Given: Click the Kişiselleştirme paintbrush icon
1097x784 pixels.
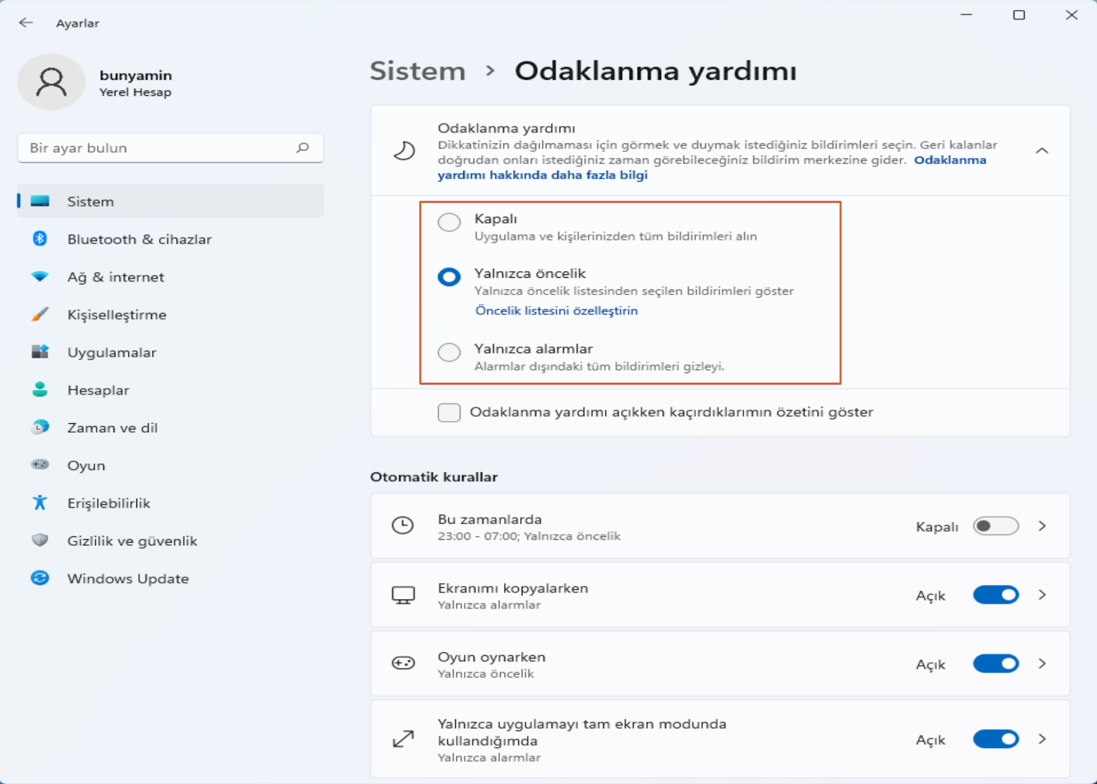Looking at the screenshot, I should pyautogui.click(x=40, y=314).
